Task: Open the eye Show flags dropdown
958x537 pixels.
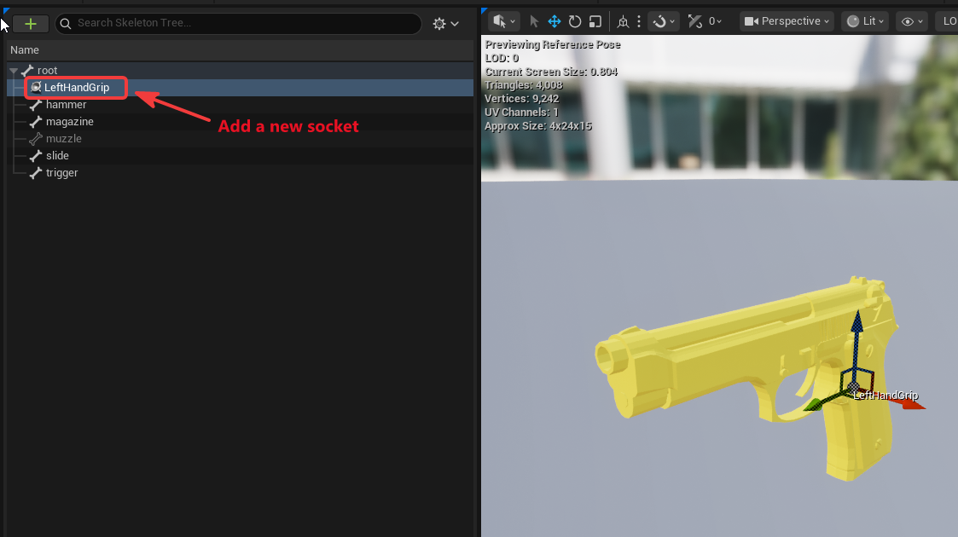Action: click(912, 21)
